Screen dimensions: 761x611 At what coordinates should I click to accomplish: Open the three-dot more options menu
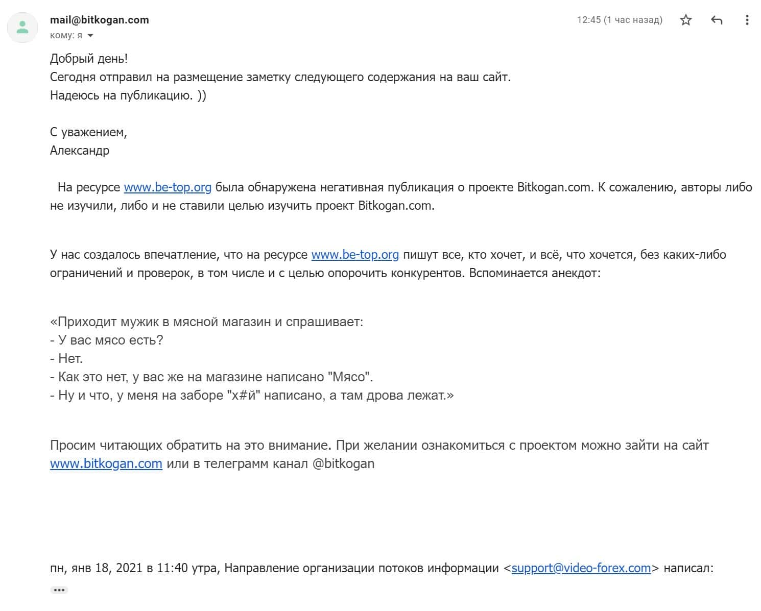tap(747, 20)
